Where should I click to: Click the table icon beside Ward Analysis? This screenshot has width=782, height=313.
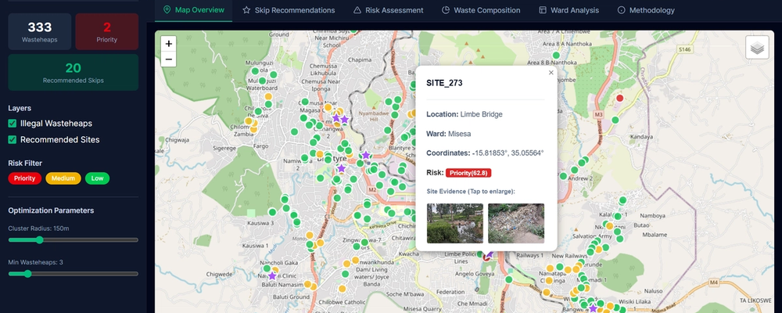point(543,10)
